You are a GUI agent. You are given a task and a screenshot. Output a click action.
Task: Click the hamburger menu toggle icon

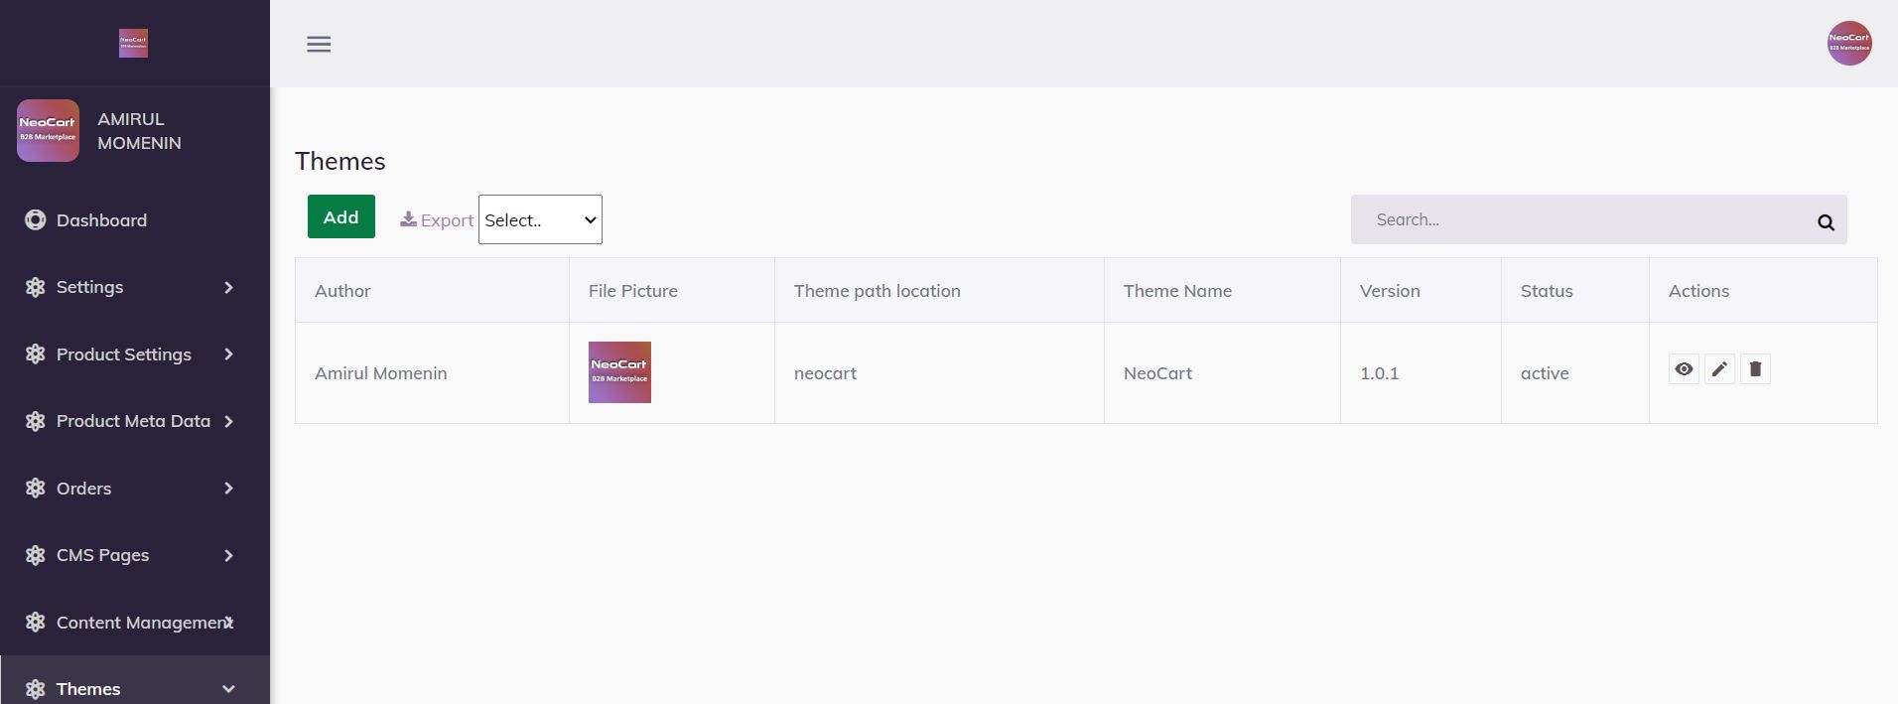(319, 44)
